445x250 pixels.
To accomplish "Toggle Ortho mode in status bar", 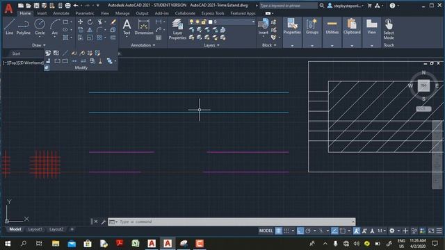I will [x=300, y=231].
